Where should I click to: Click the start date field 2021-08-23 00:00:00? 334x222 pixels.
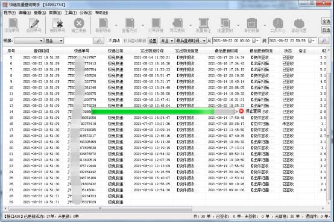coord(236,40)
